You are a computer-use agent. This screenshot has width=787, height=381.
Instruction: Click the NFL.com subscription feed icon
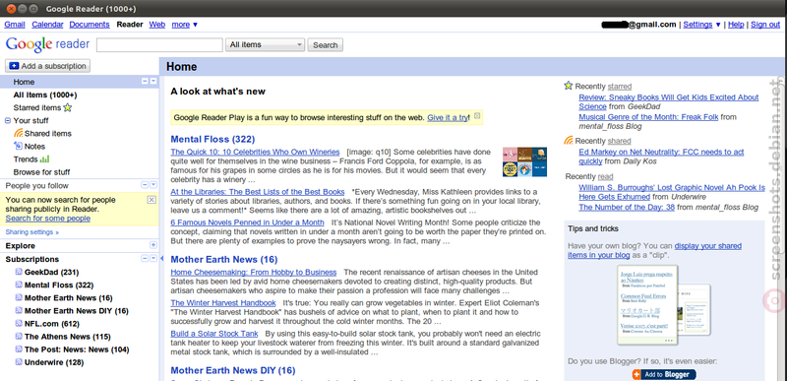[19, 324]
